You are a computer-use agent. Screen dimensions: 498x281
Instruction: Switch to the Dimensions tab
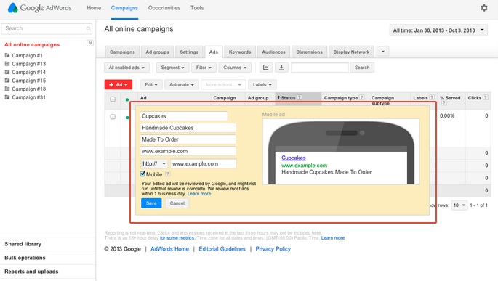tap(309, 52)
